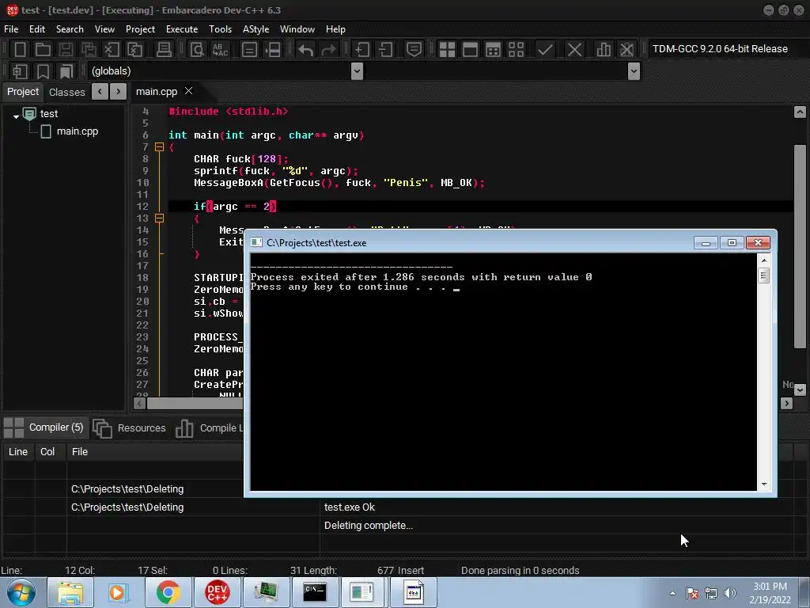Select the Resources bottom tab
Image resolution: width=810 pixels, height=608 pixels.
[x=130, y=428]
